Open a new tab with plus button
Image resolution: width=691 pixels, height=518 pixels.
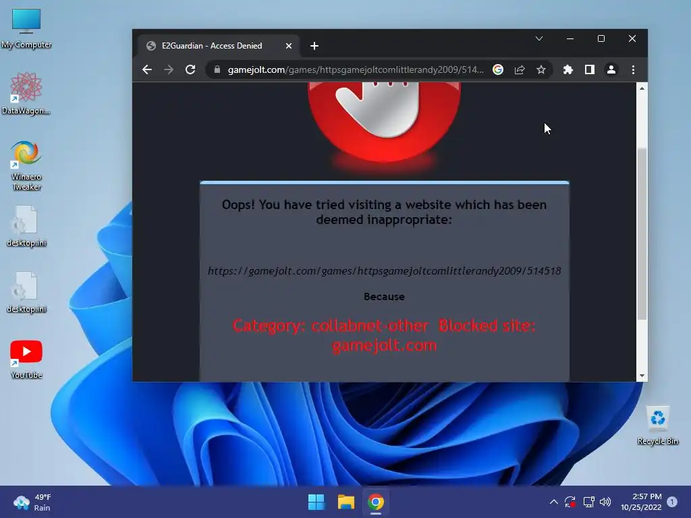point(314,46)
